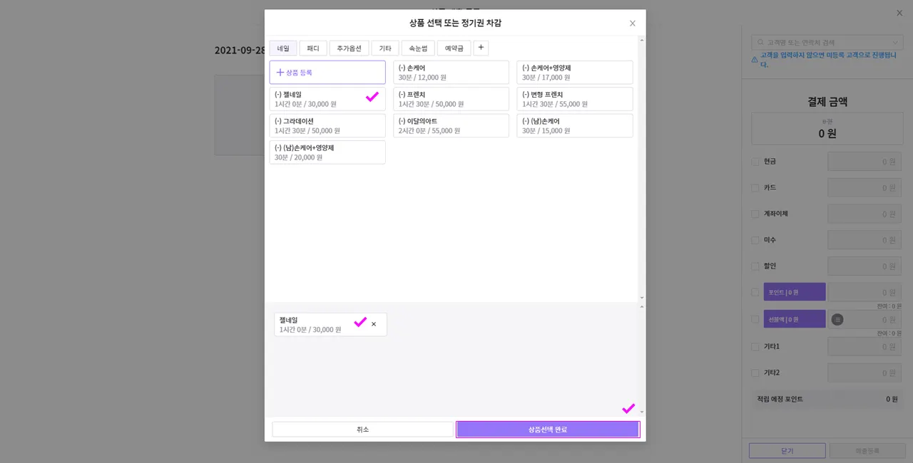Image resolution: width=913 pixels, height=463 pixels.
Task: Select the 이달의아트 product card
Action: [451, 126]
